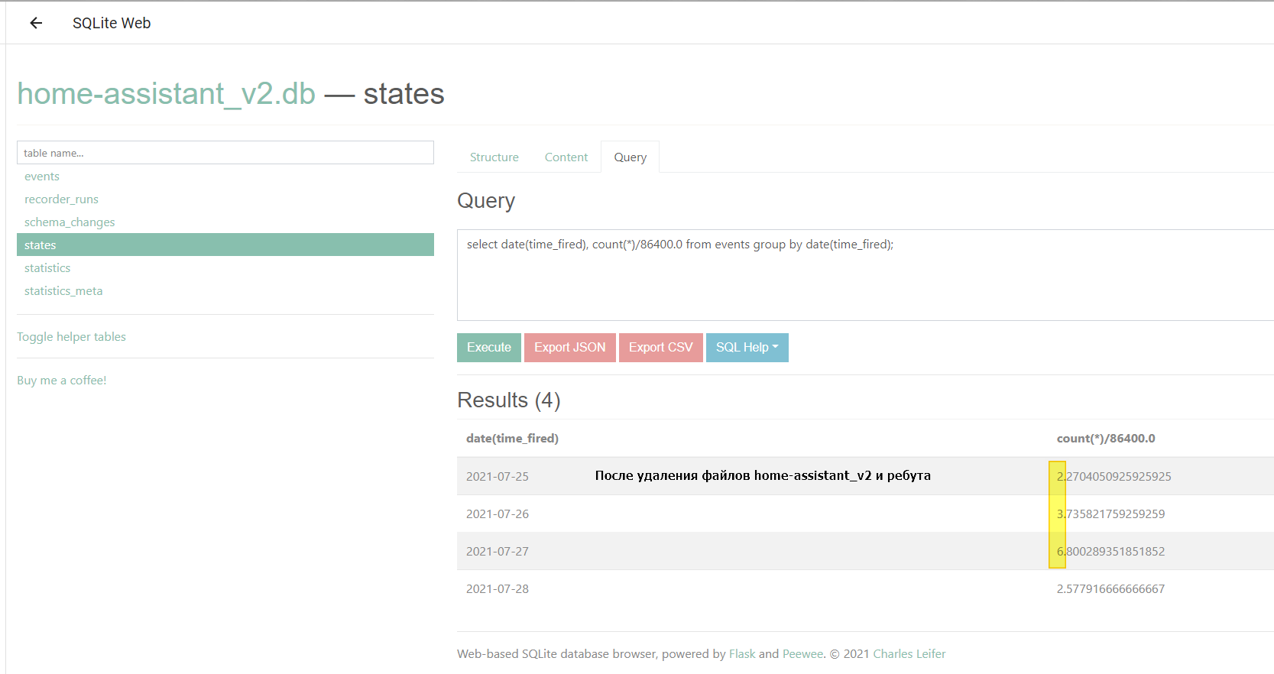Export results with Export CSV button
1274x674 pixels.
click(661, 348)
